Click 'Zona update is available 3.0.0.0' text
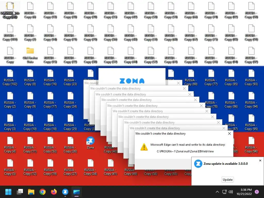The image size is (264, 198). [x=226, y=164]
